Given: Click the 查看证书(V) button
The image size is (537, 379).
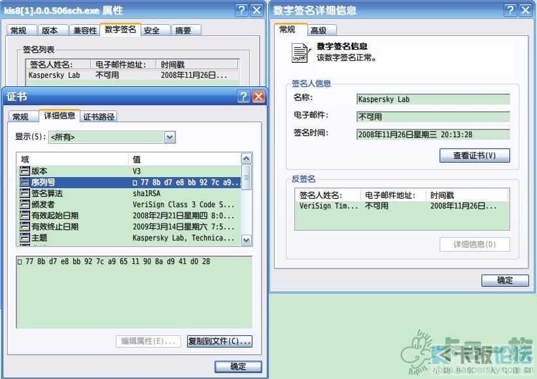Looking at the screenshot, I should [x=474, y=156].
